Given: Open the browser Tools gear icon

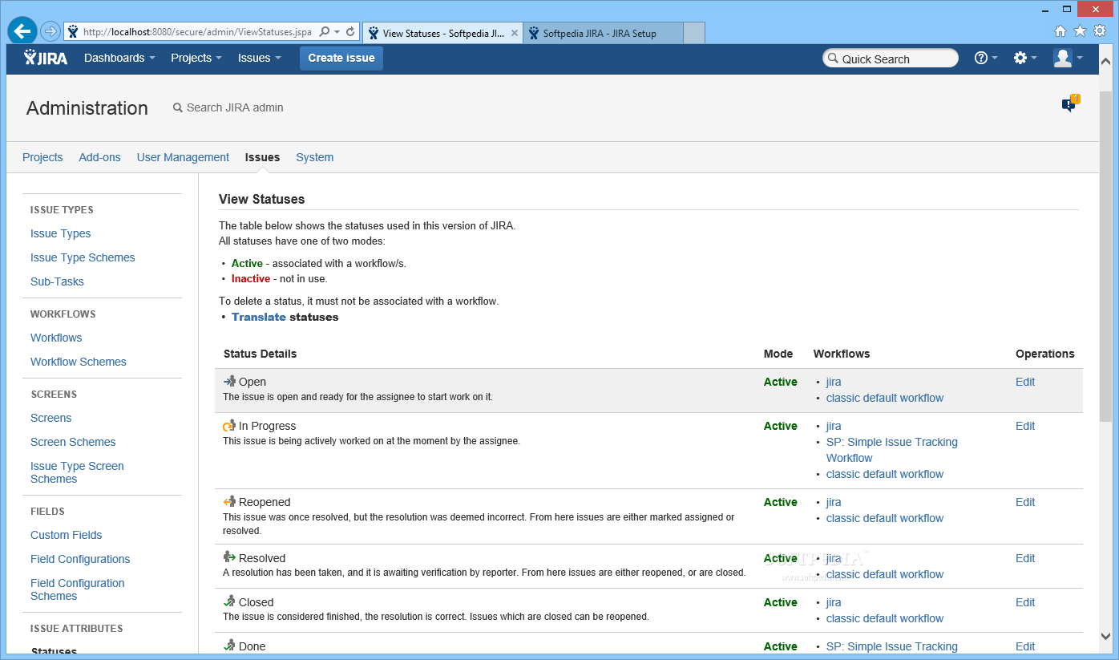Looking at the screenshot, I should [1100, 31].
